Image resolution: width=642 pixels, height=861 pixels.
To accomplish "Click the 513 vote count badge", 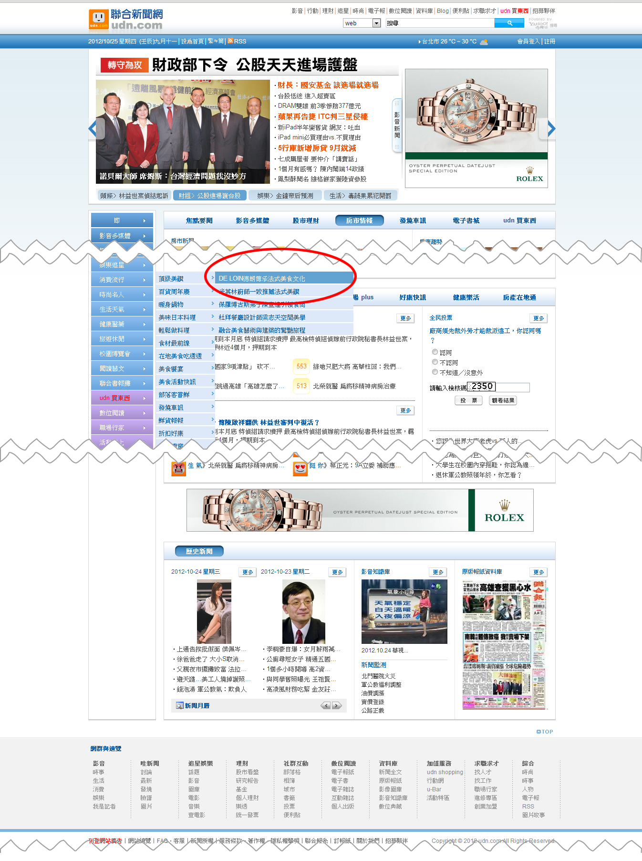I will (x=301, y=386).
